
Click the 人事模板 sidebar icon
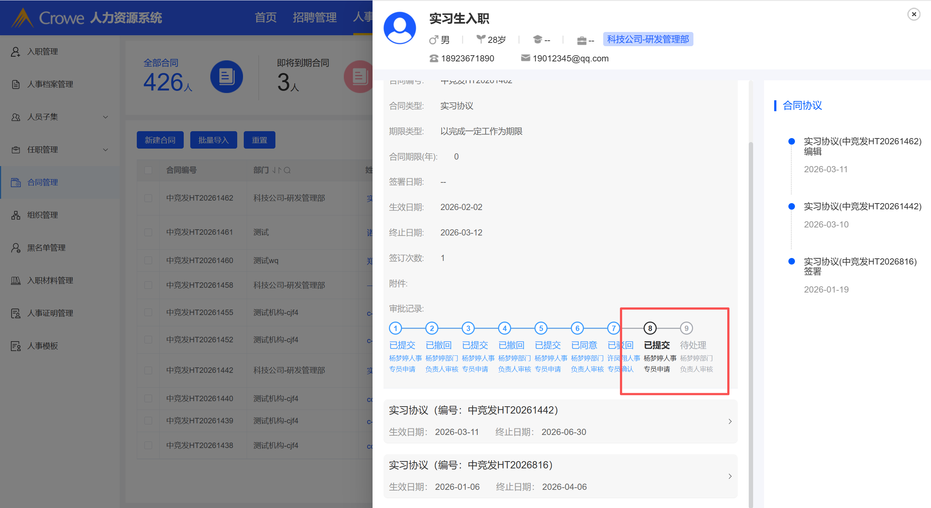[x=15, y=346]
